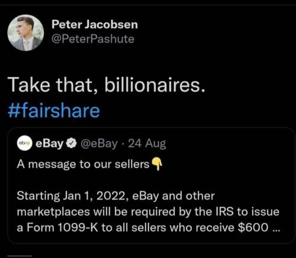The width and height of the screenshot is (296, 258).
Task: Click the 24 Aug timestamp
Action: point(147,143)
